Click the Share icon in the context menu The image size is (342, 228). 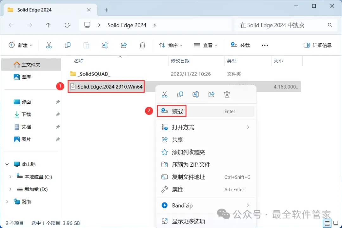(x=211, y=95)
